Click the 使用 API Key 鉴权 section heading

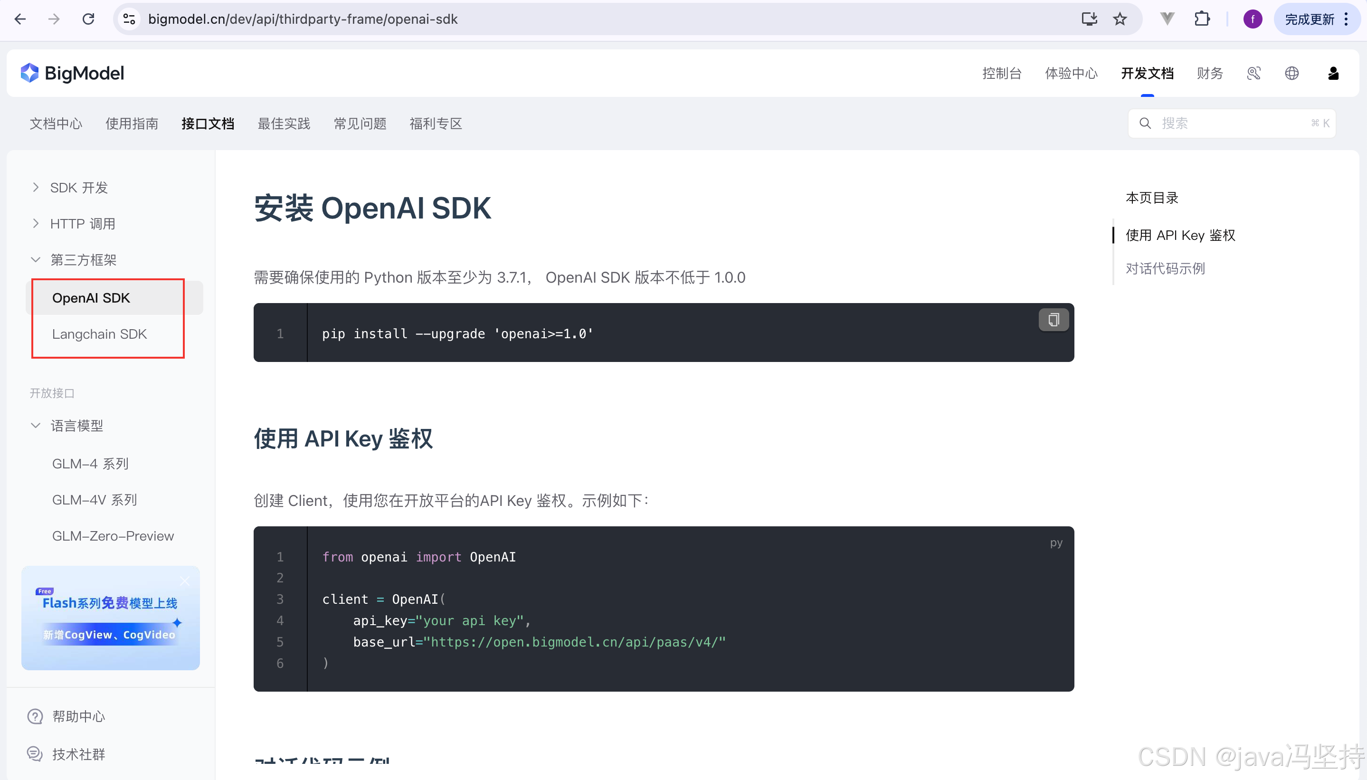343,439
